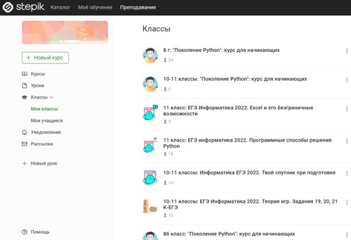351x240 pixels.
Task: Click the plus icon beside Новый урок
Action: point(24,163)
